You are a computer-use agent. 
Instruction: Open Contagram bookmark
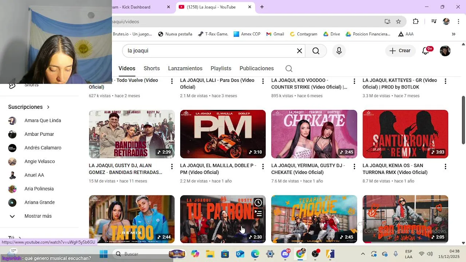pyautogui.click(x=304, y=34)
